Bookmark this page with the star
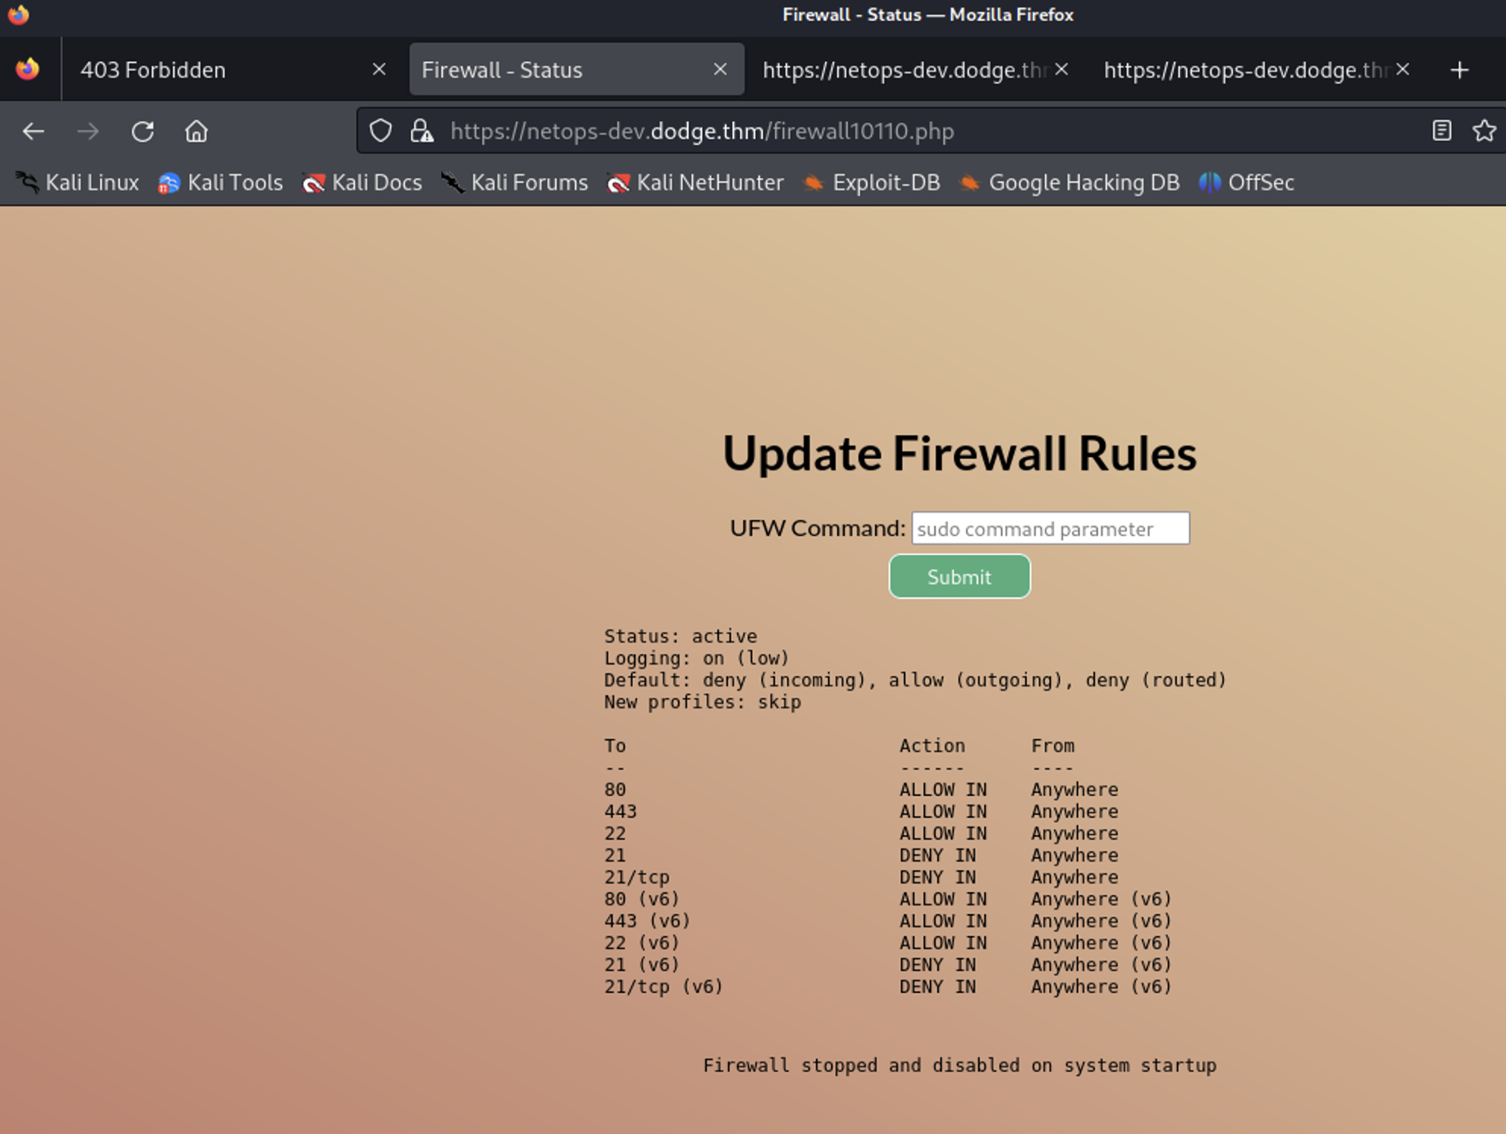Screen dimensions: 1506x1134 click(1484, 130)
